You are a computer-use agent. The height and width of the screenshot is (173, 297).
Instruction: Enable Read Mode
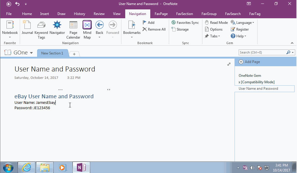(216, 22)
